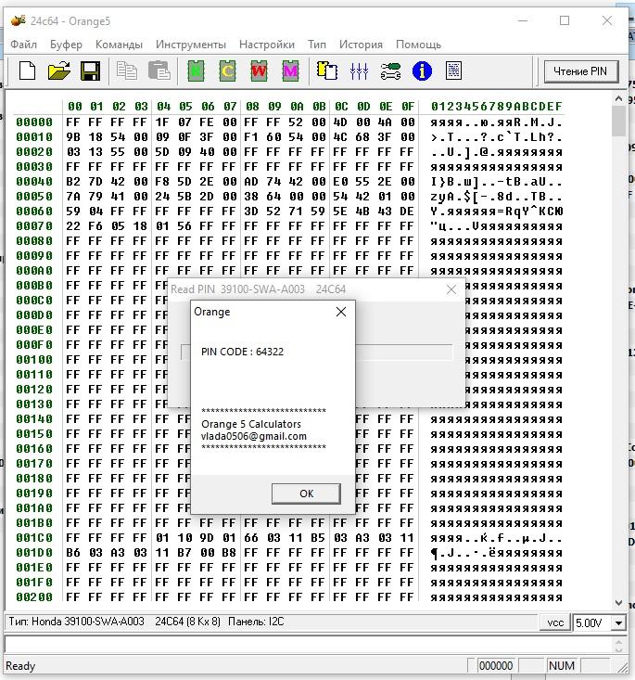This screenshot has height=680, width=635.
Task: Click the Ready status text
Action: [20, 666]
